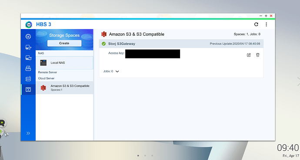Select the third desktop page dot
Image resolution: width=300 pixels, height=160 pixels.
(x=152, y=156)
